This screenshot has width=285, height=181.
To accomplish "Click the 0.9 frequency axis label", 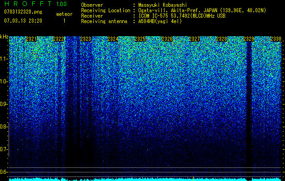I will (x=4, y=104).
